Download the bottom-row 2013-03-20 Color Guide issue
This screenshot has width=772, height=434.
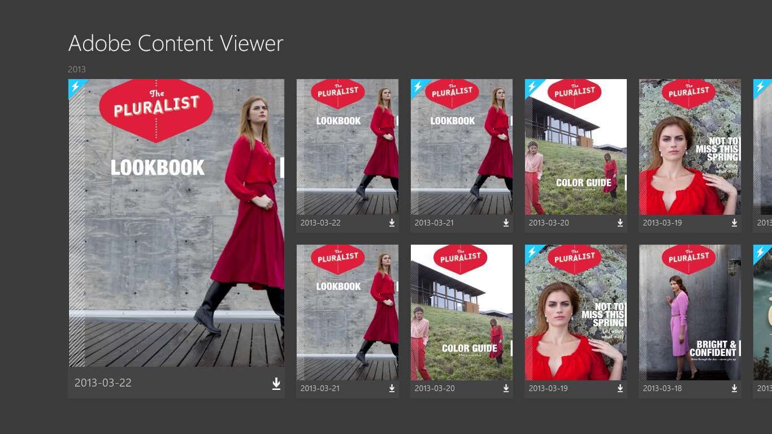click(506, 389)
